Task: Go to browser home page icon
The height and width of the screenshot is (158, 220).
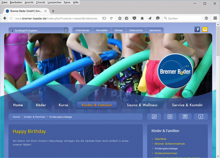Action: (x=142, y=18)
